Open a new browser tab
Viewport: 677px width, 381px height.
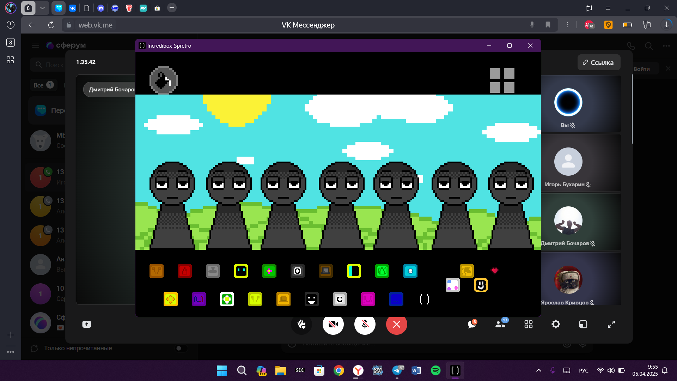[172, 8]
